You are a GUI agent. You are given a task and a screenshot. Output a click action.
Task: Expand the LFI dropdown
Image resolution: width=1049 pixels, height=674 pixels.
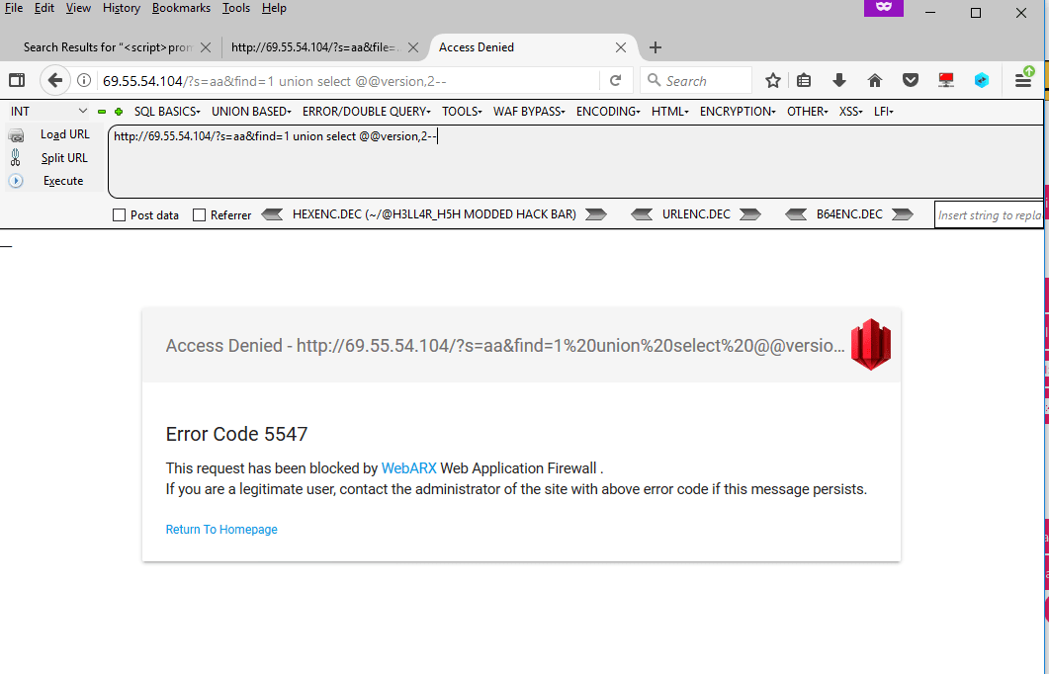(884, 112)
